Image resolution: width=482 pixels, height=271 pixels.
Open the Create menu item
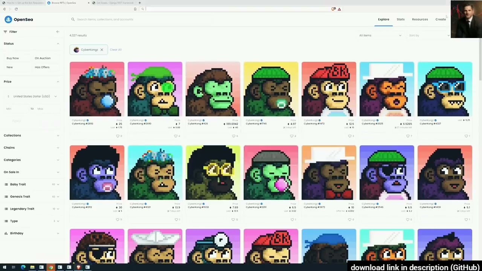click(x=441, y=19)
